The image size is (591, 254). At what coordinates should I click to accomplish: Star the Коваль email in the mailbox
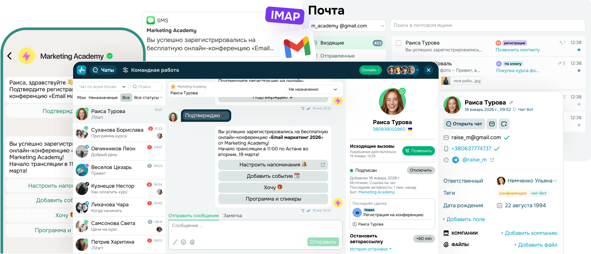579,70
